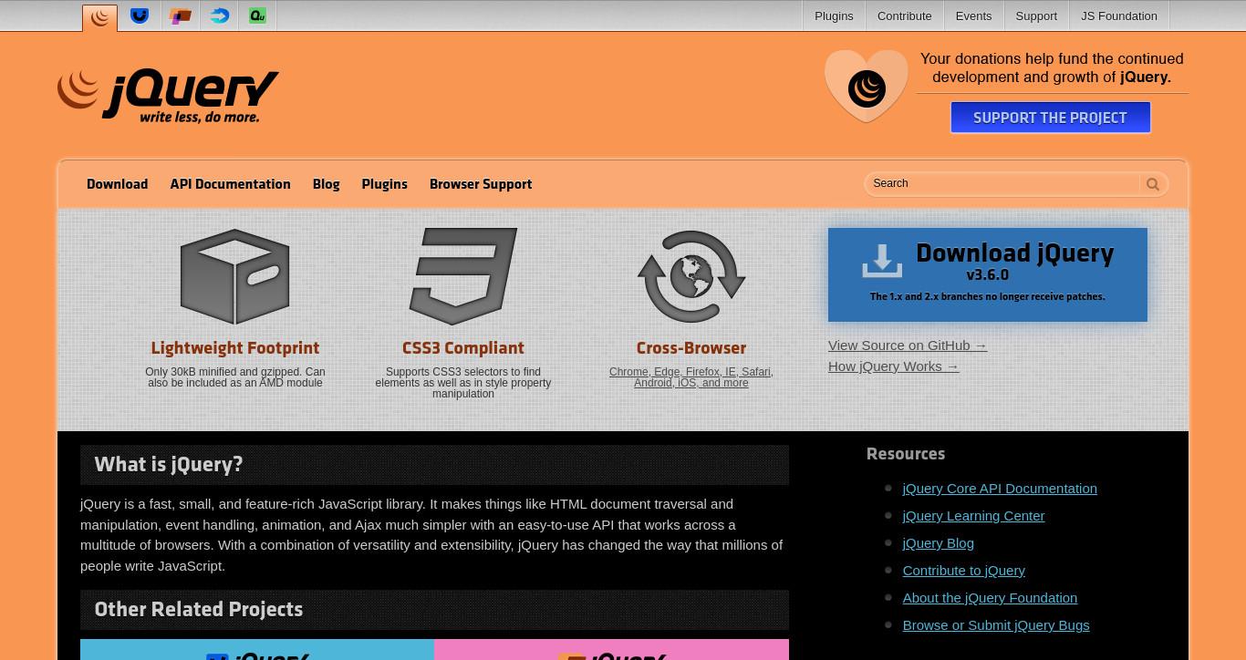Click the 'Resources' heading
The width and height of the screenshot is (1246, 660).
pos(906,454)
